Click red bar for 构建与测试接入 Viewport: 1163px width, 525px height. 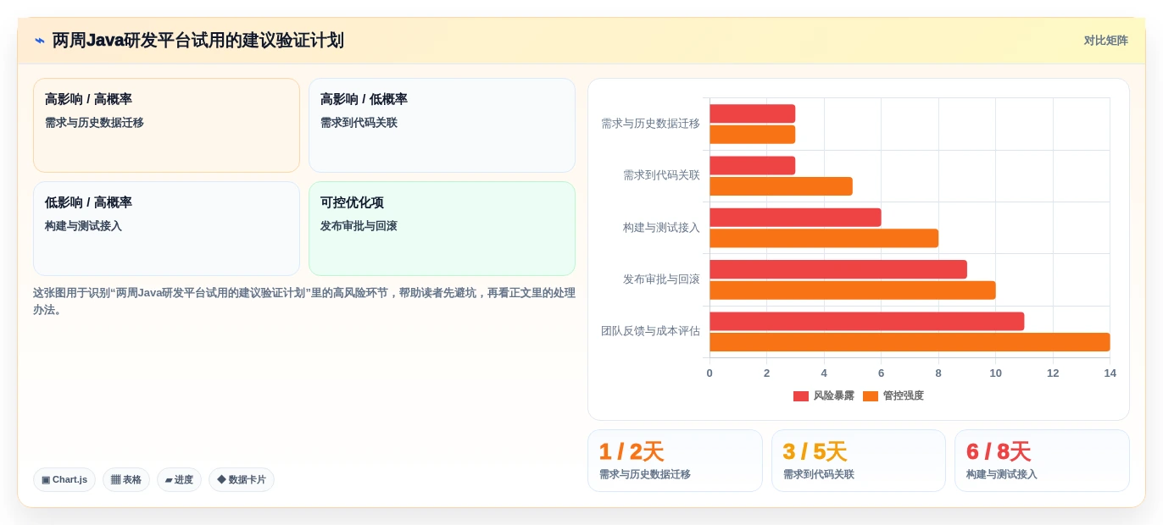(x=795, y=218)
